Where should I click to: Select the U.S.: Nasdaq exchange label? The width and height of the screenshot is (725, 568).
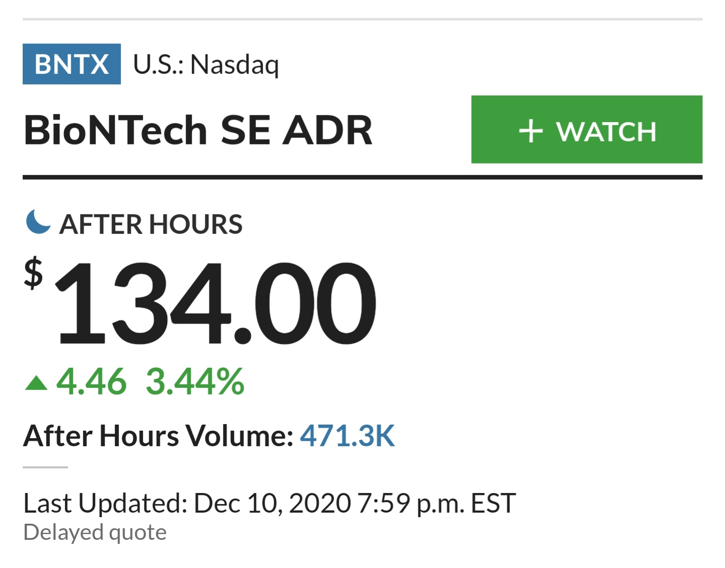point(205,65)
